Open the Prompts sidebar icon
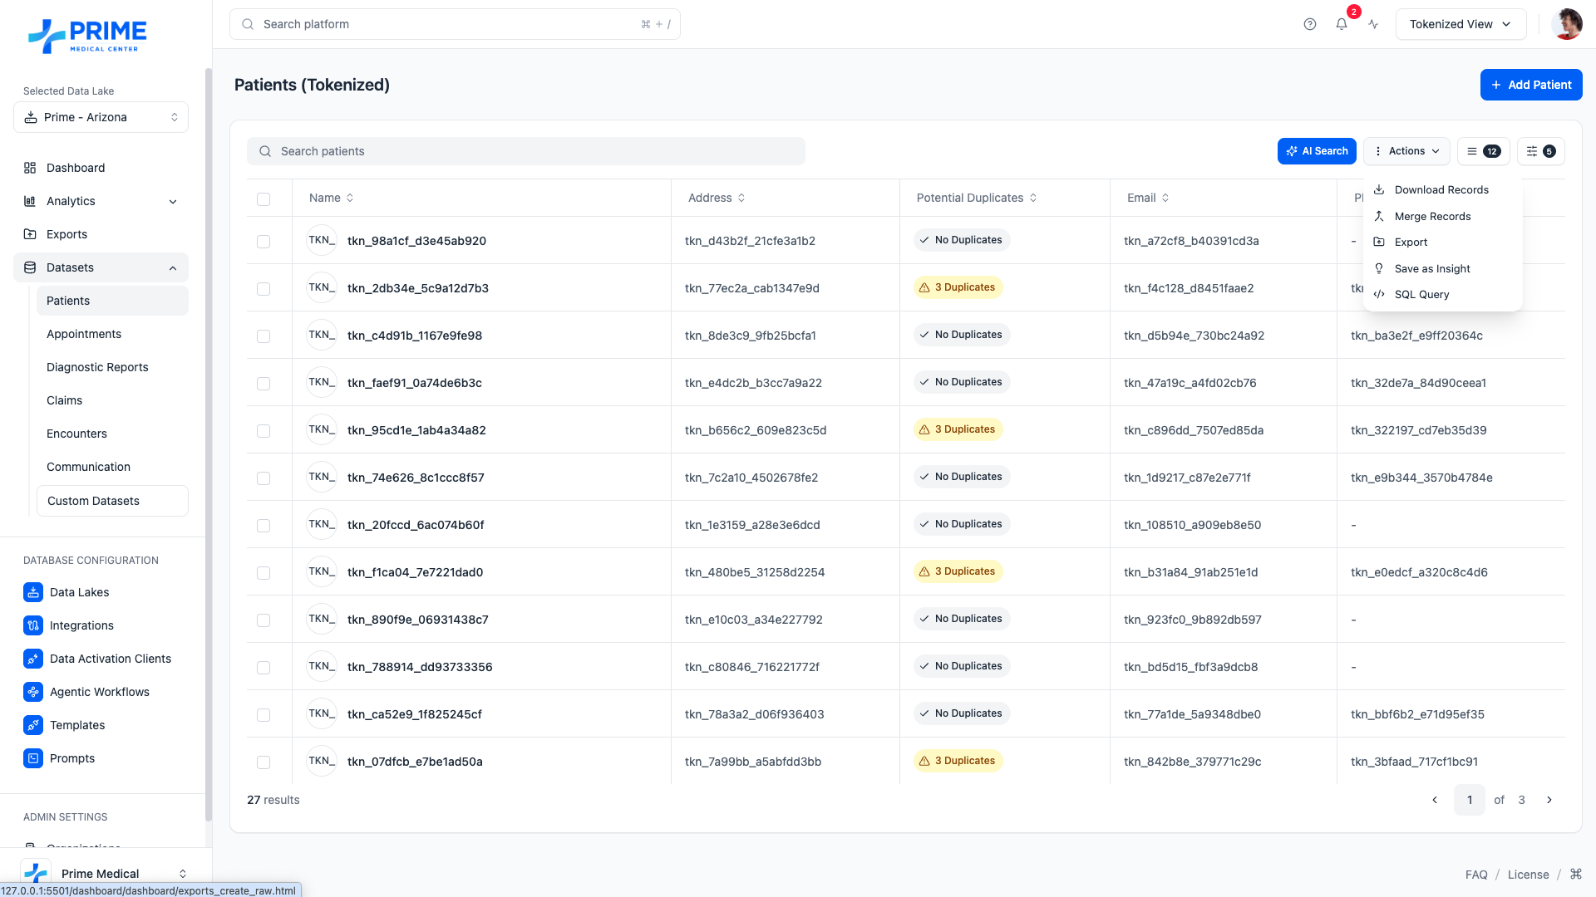Image resolution: width=1596 pixels, height=897 pixels. click(x=33, y=758)
